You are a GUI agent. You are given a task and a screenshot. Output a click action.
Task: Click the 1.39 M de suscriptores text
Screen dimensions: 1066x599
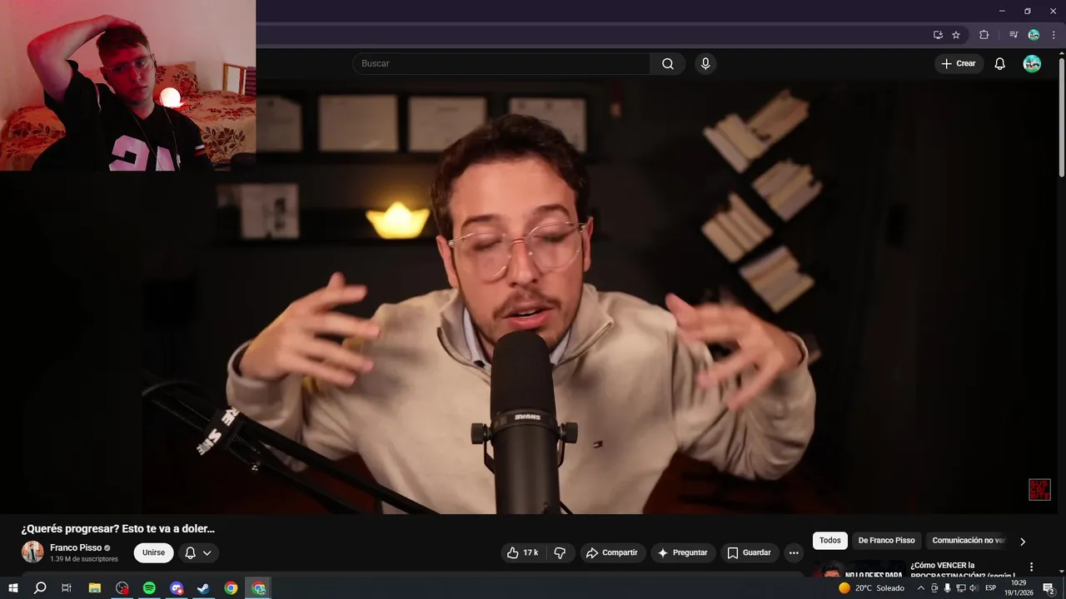click(84, 559)
